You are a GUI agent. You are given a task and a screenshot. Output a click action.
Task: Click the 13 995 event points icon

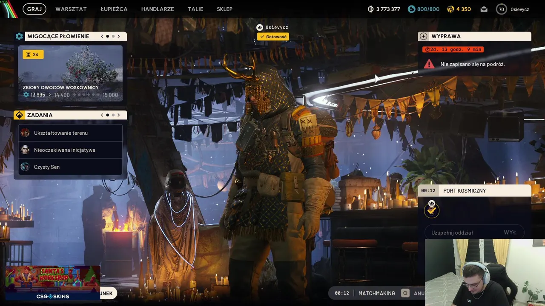tap(26, 95)
